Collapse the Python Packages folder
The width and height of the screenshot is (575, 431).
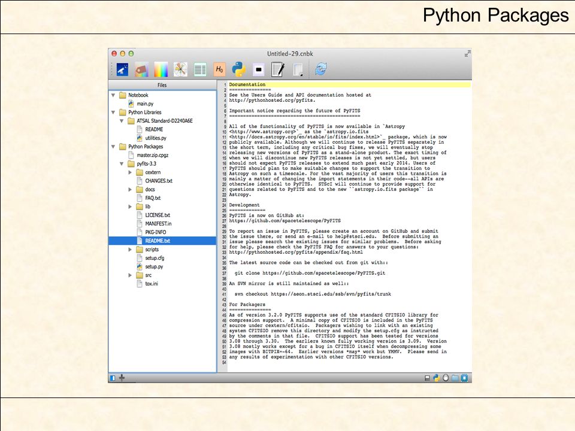(x=113, y=147)
